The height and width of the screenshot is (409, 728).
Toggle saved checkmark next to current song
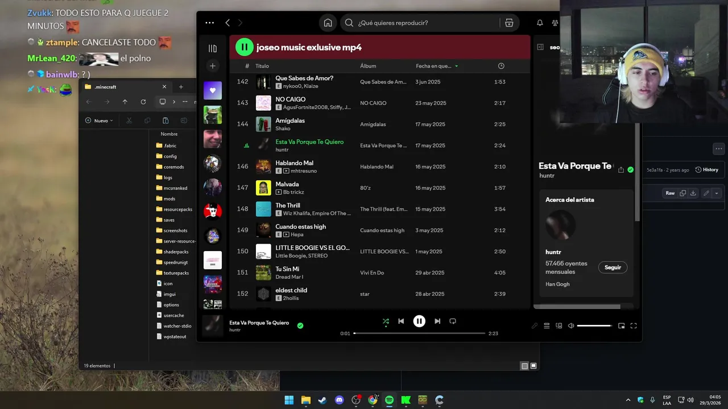[300, 325]
